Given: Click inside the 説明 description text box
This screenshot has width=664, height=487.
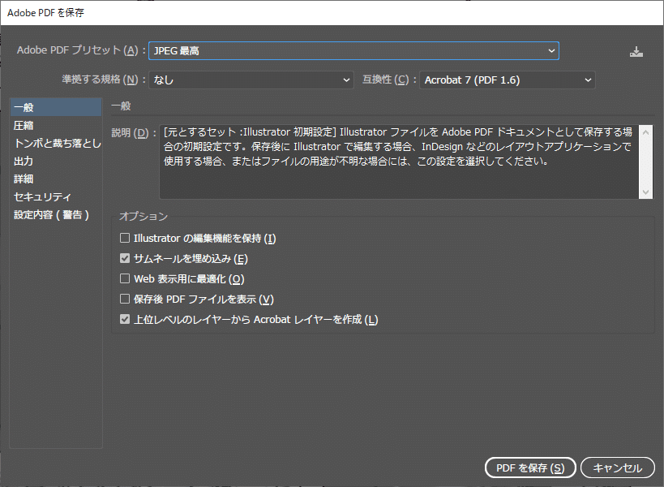Looking at the screenshot, I should [399, 162].
